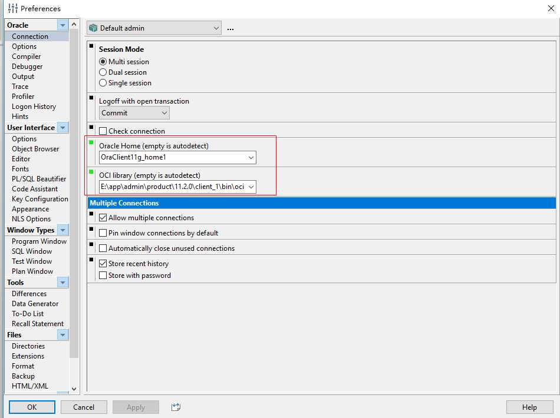
Task: Click the green indicator beside OCI library
Action: pyautogui.click(x=91, y=172)
